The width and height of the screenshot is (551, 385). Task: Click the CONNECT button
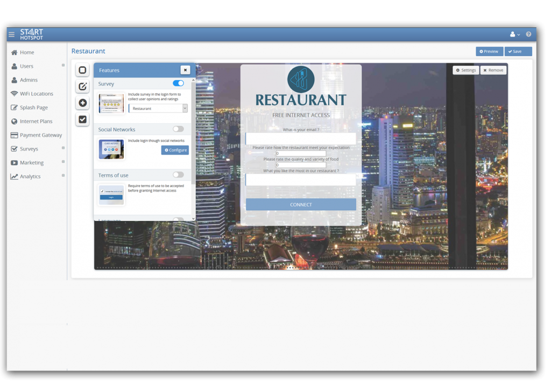pos(301,204)
